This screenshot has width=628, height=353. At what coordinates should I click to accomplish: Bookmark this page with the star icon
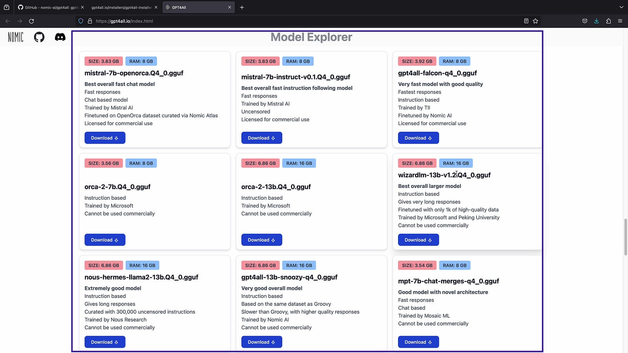pos(535,21)
